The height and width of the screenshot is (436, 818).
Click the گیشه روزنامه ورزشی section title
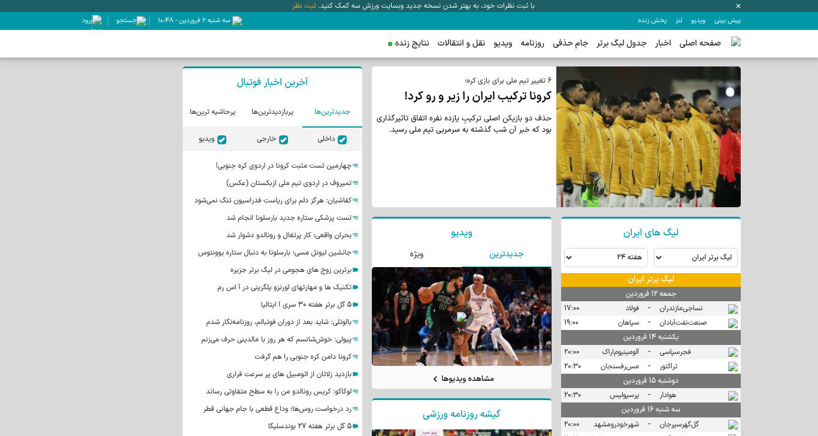[x=462, y=414]
